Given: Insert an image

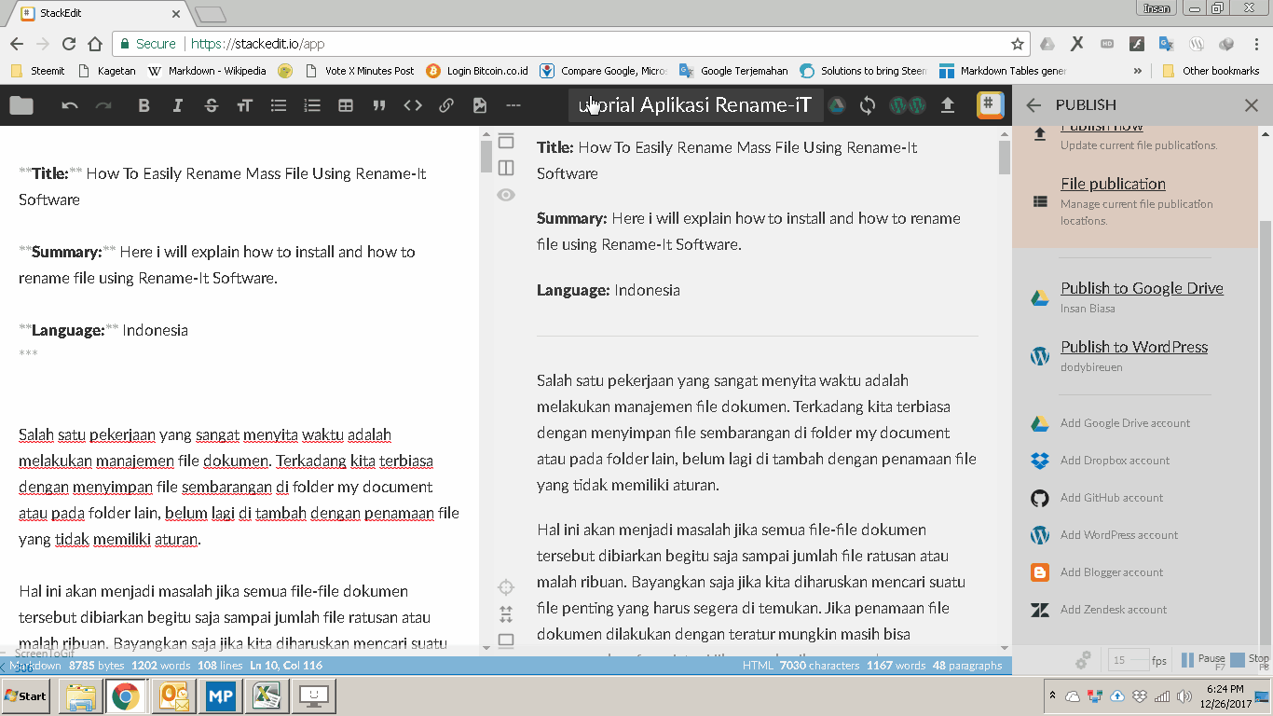Looking at the screenshot, I should [x=480, y=105].
